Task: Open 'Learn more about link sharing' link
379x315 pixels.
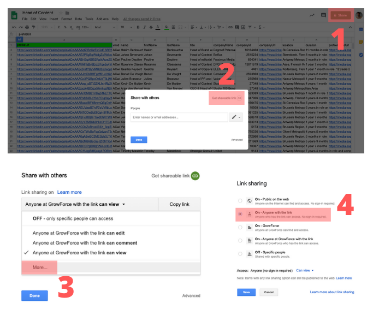Action: point(332,292)
